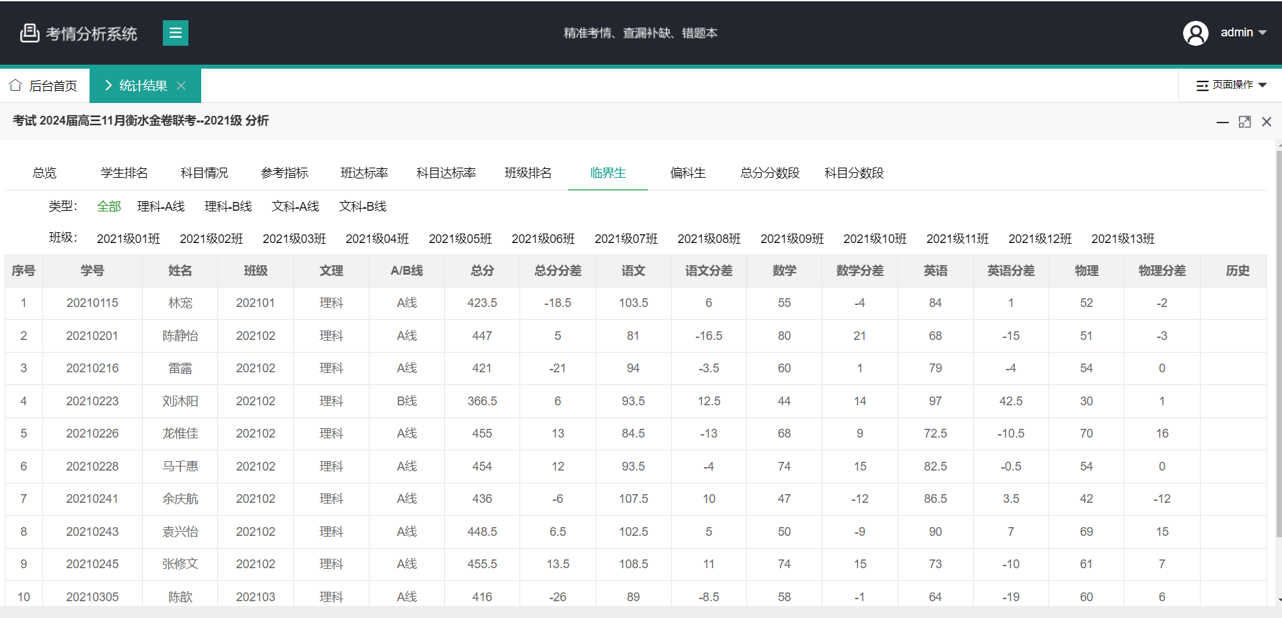Open the 科目分数段 tab

[854, 173]
